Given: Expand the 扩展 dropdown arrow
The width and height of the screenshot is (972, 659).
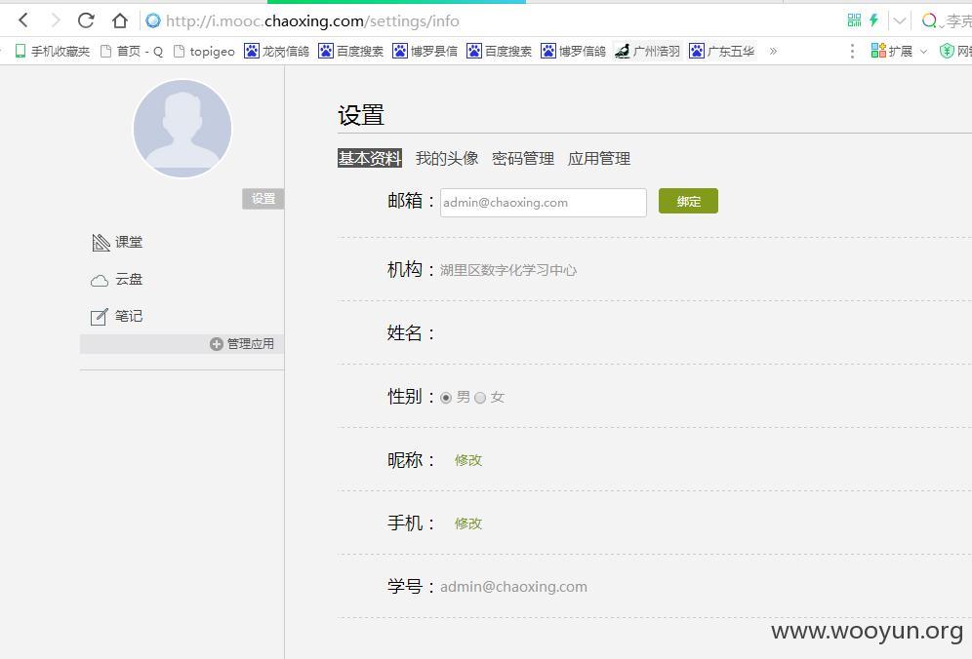Looking at the screenshot, I should pos(923,52).
